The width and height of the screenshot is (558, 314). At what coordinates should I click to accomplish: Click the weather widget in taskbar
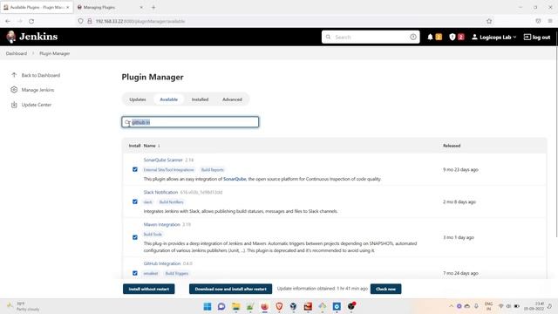click(24, 306)
